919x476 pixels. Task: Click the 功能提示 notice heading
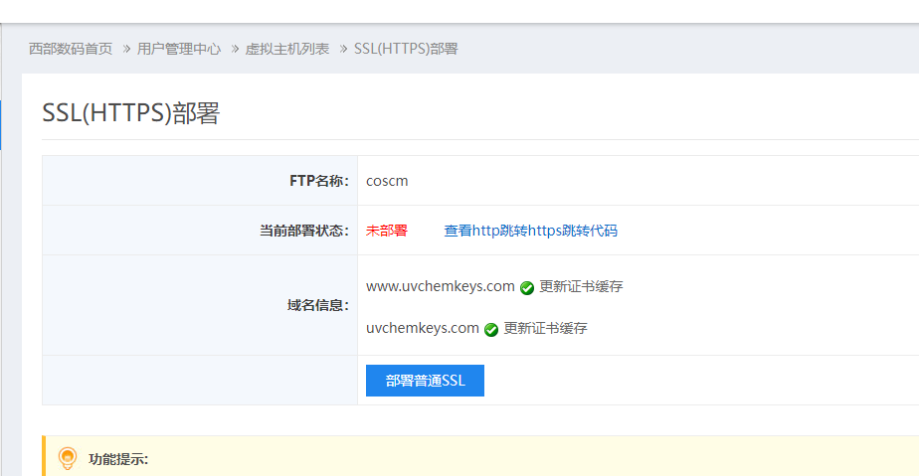(118, 459)
